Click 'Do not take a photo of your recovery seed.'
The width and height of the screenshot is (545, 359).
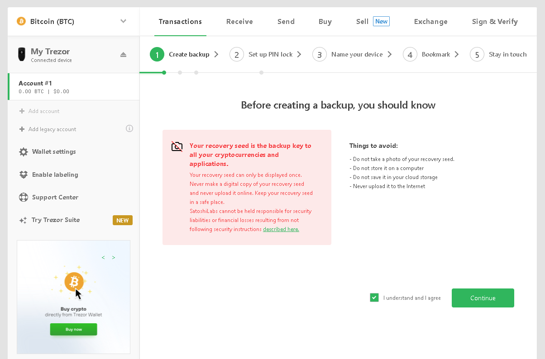(x=402, y=159)
